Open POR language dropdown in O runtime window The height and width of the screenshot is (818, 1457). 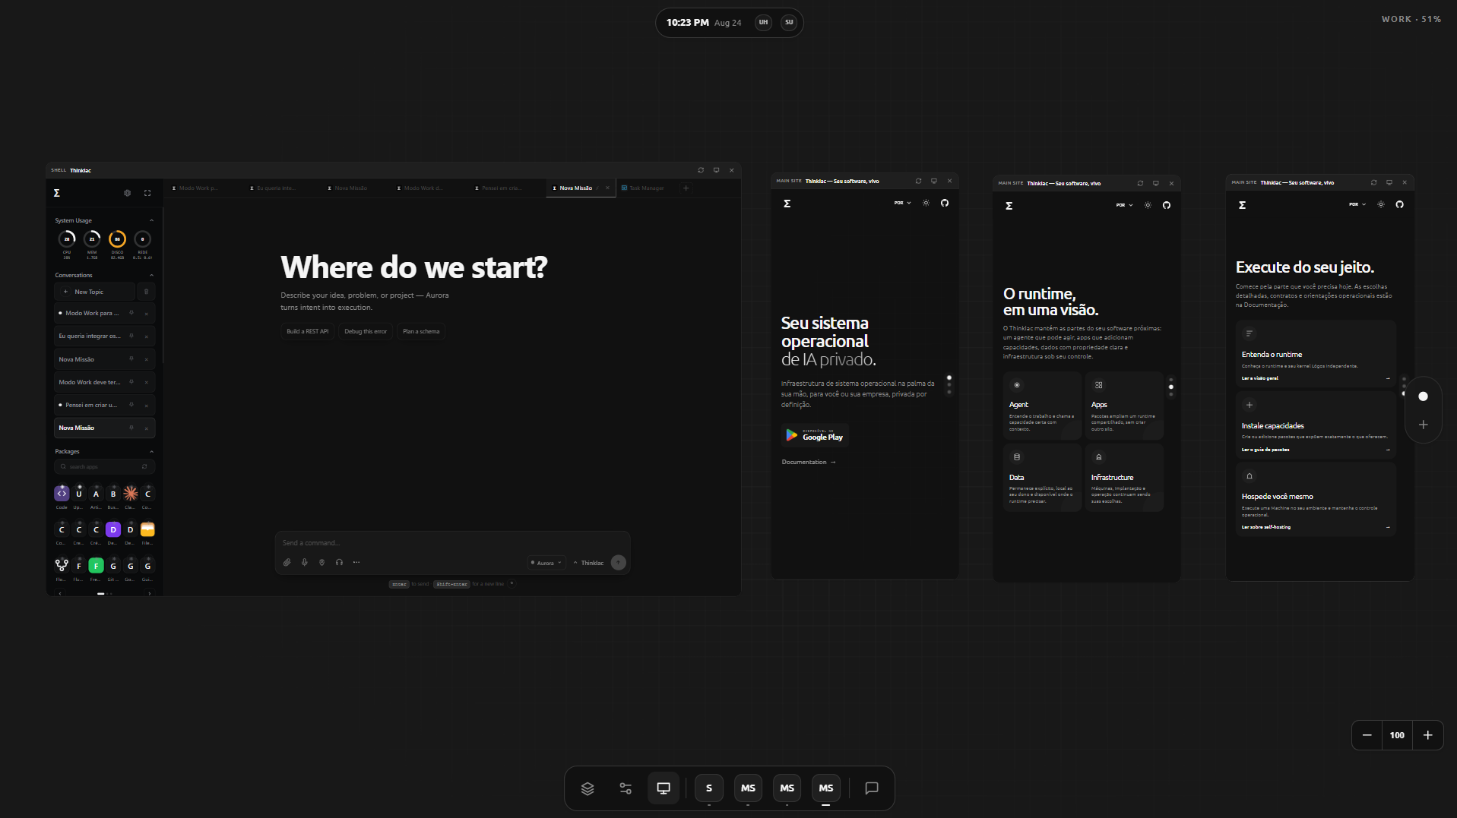pyautogui.click(x=1124, y=205)
